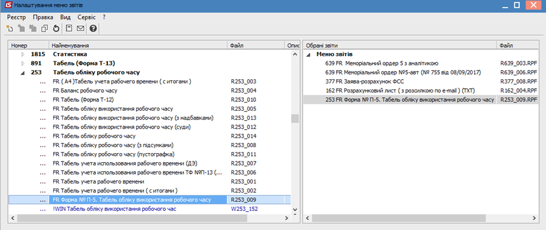546x230 pixels.
Task: Select !WIN Табель обліку використання робочого час row
Action: pos(150,209)
